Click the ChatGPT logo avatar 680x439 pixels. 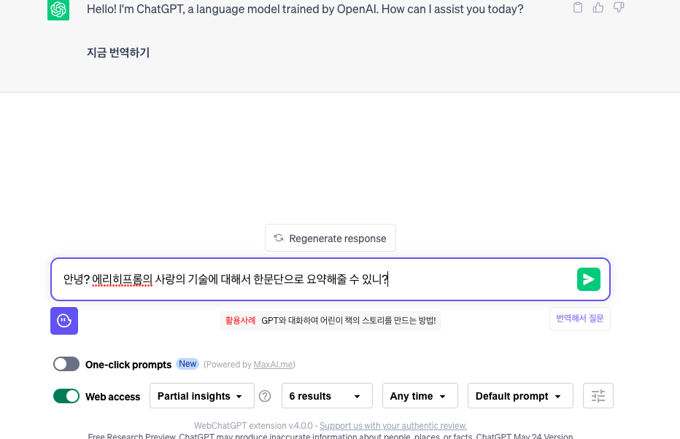click(x=58, y=9)
